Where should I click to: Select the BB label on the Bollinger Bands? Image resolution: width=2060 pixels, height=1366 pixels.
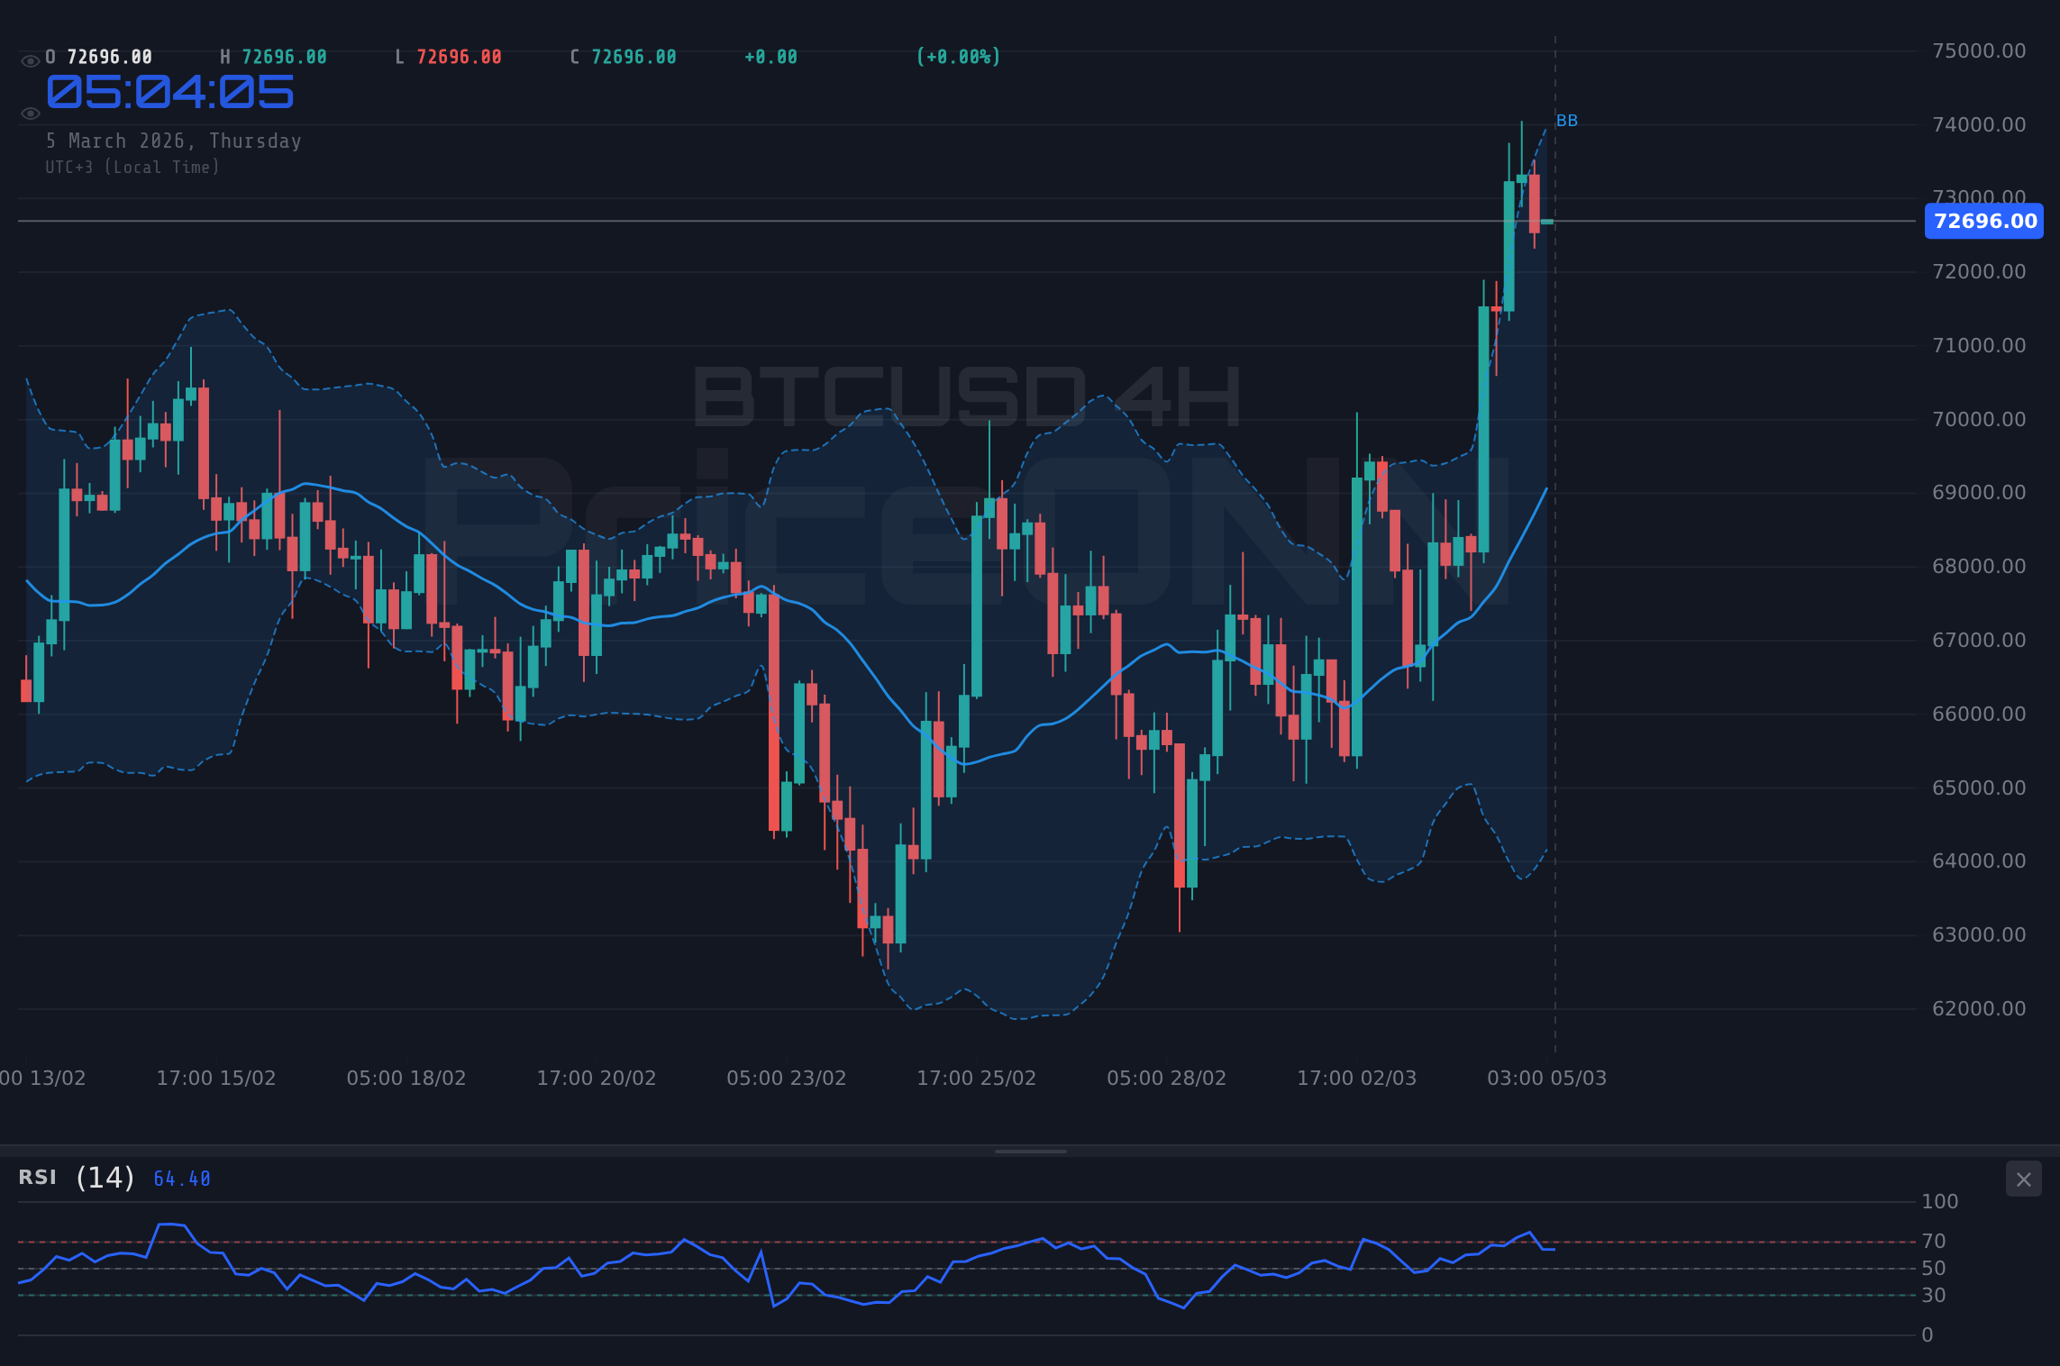(1566, 120)
